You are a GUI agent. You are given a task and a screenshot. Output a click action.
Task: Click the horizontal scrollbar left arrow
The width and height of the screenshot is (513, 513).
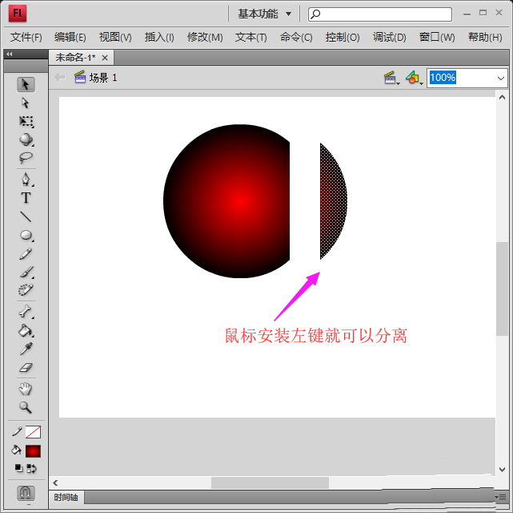(x=55, y=483)
